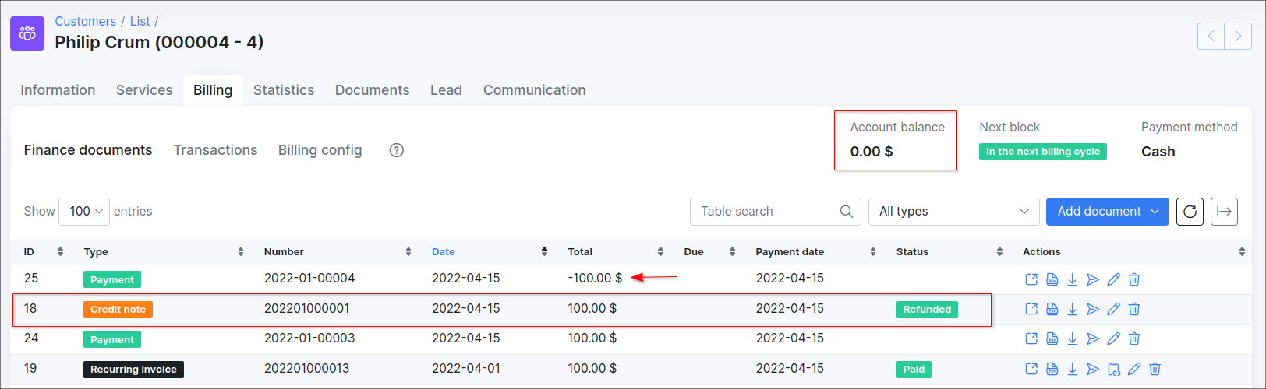
Task: Sort table by Date column
Action: click(444, 251)
